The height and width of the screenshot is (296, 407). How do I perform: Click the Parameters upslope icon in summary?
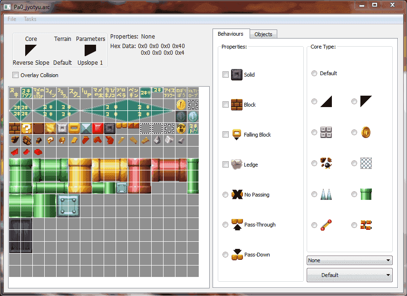point(90,50)
